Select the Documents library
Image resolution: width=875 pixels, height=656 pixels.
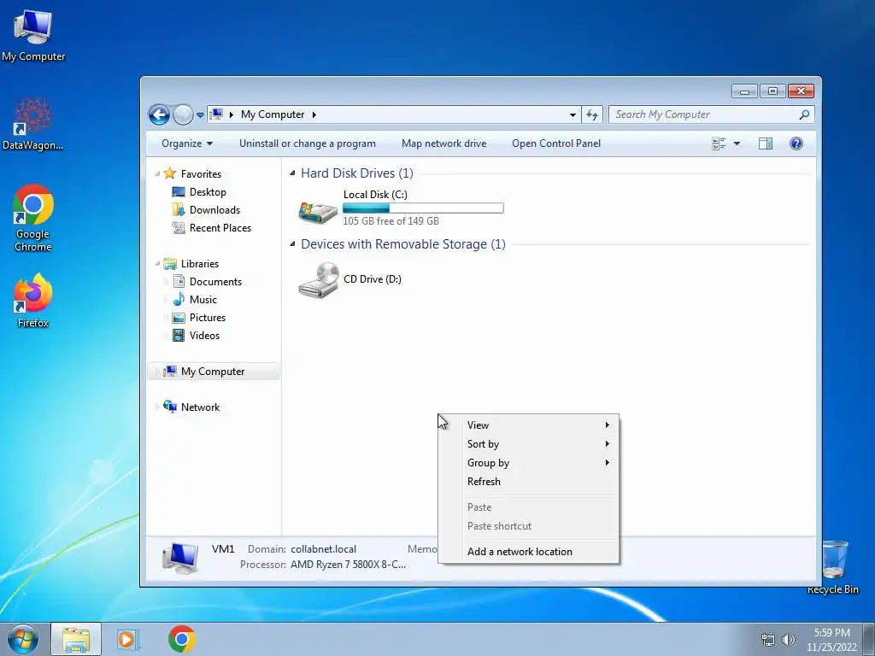[x=215, y=282]
